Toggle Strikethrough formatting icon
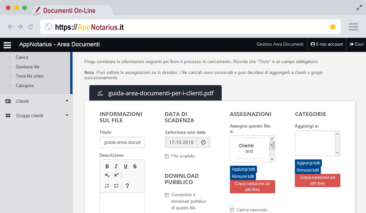This screenshot has height=213, width=366. pyautogui.click(x=135, y=166)
